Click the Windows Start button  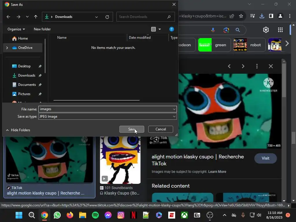point(19,215)
